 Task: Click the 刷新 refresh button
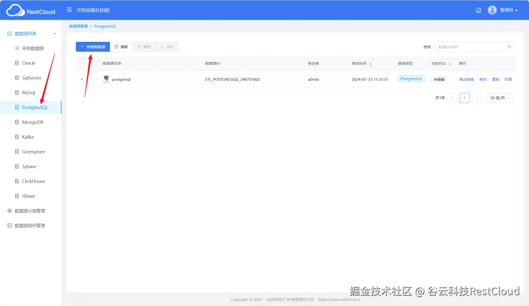[121, 47]
